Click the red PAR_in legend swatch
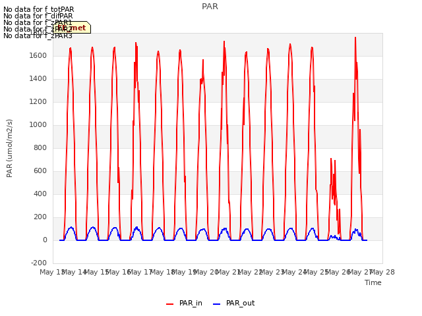This screenshot has height=316, width=422. tap(170, 304)
